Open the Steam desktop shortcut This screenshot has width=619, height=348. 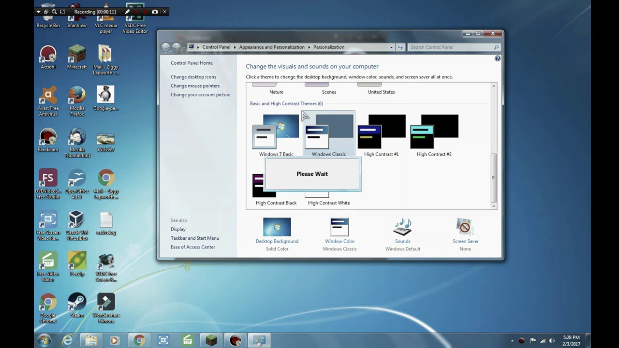77,305
